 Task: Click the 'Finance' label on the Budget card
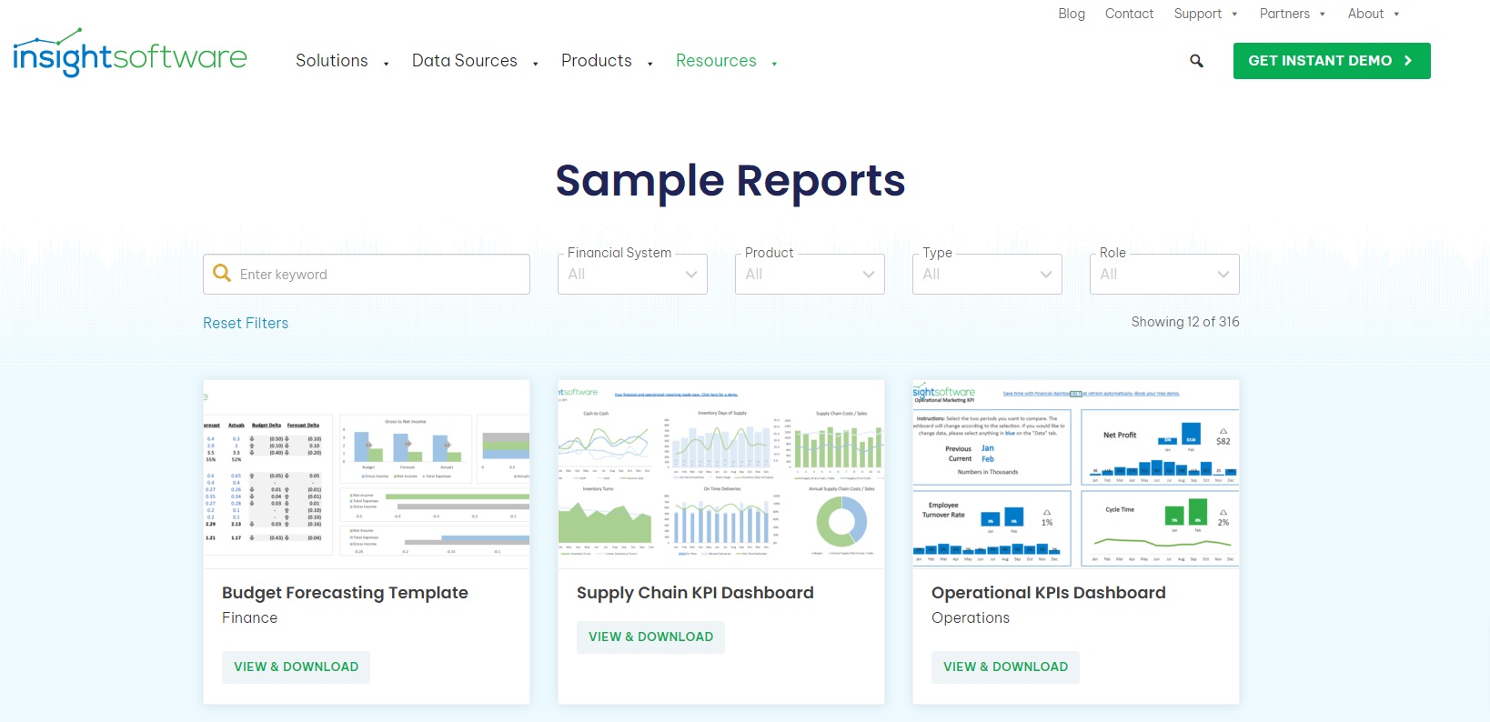tap(249, 617)
